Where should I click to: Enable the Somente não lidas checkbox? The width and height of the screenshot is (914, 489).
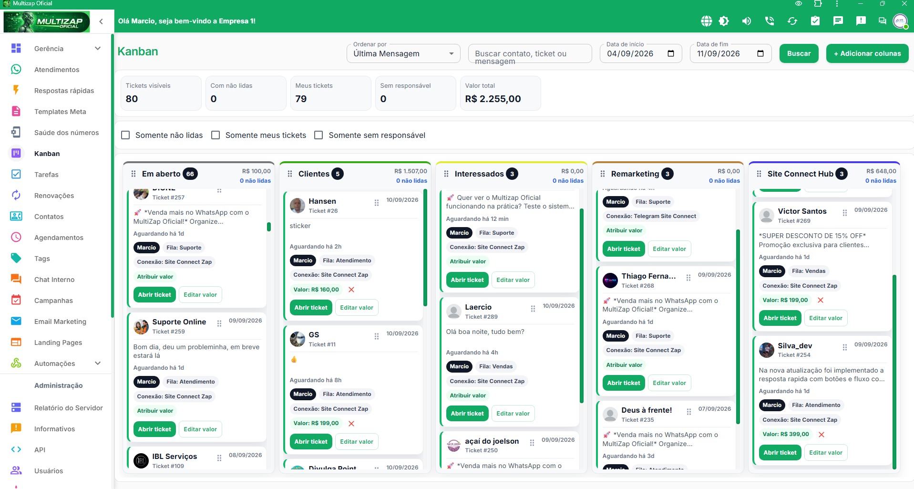[126, 135]
